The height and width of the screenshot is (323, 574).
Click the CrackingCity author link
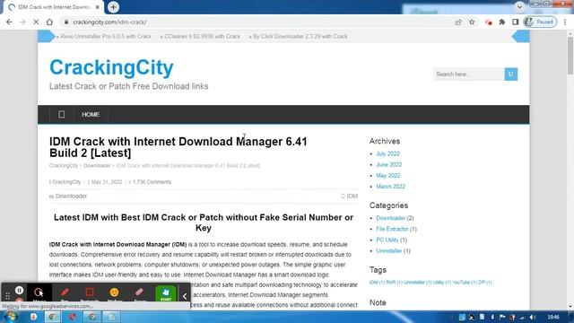(66, 182)
